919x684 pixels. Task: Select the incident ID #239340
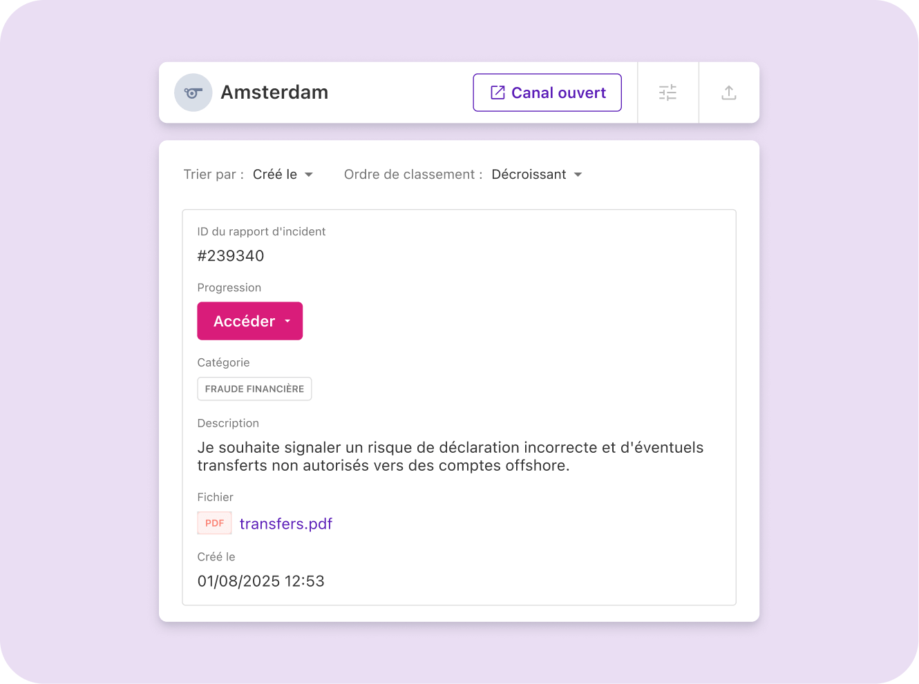pyautogui.click(x=231, y=256)
